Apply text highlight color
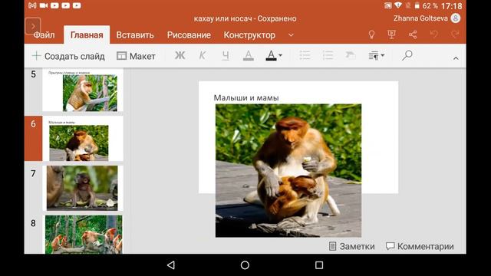Viewport: 491px width, 276px height. click(x=249, y=56)
